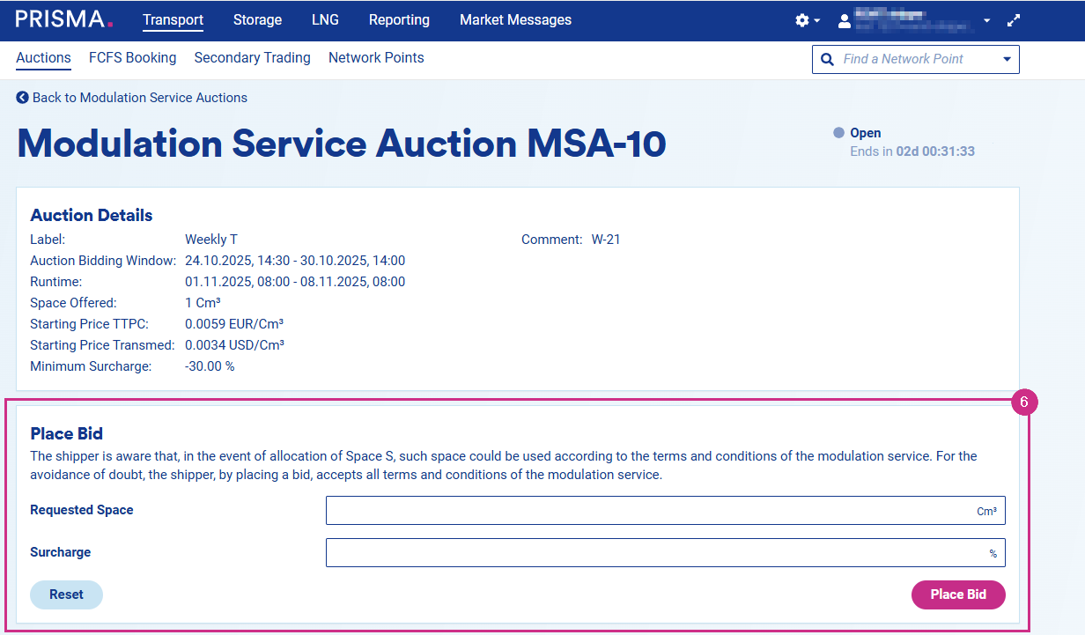Expand the Find a Network Point dropdown
Viewport: 1085px width, 635px height.
[1007, 60]
